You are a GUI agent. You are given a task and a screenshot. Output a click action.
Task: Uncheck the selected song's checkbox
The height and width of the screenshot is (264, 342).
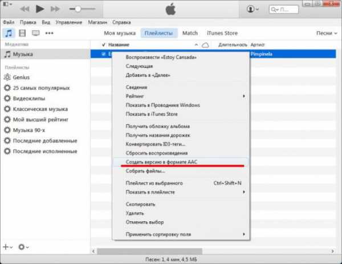103,54
